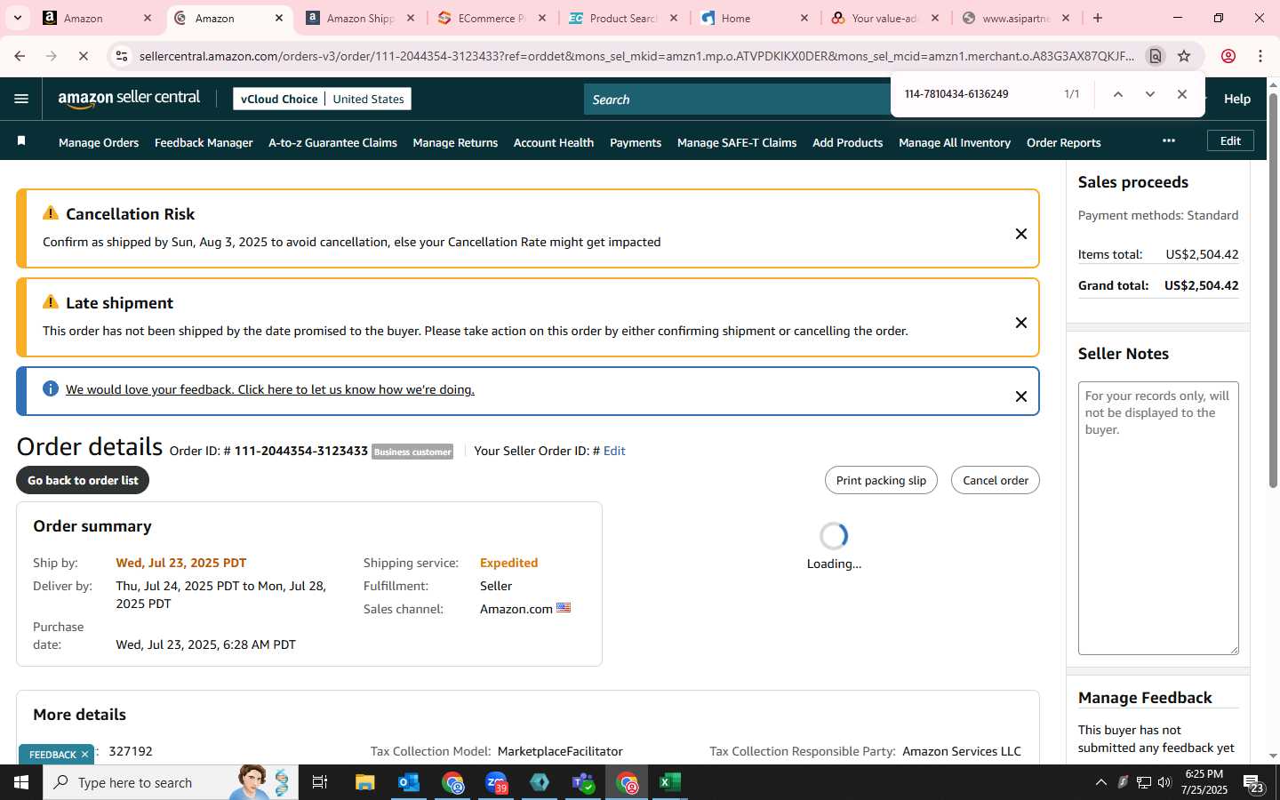1280x800 pixels.
Task: Open Manage SAFE-T Claims
Action: [737, 142]
